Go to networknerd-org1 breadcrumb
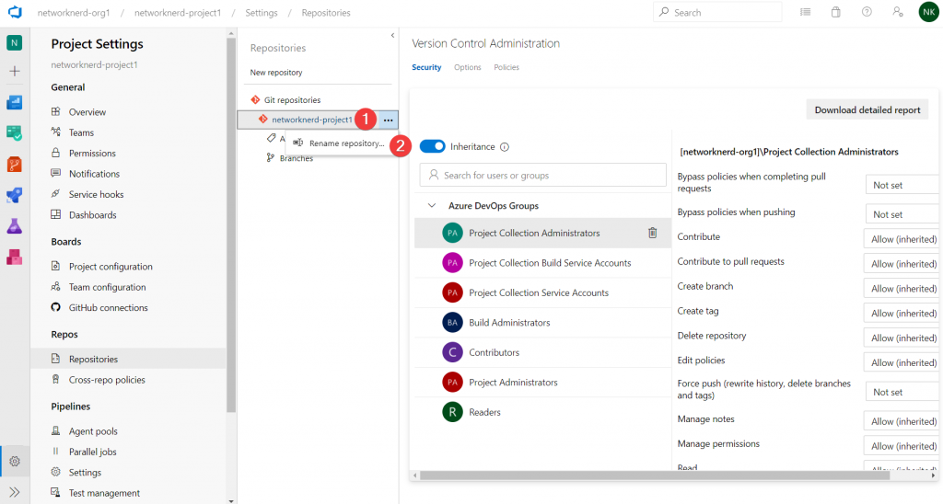 click(x=74, y=13)
